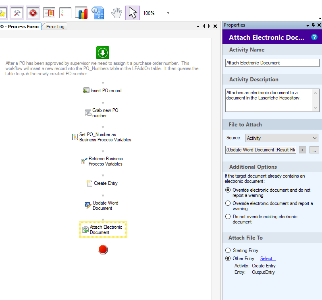Open the zoom level dropdown at 100%
The height and width of the screenshot is (300, 322).
[168, 13]
